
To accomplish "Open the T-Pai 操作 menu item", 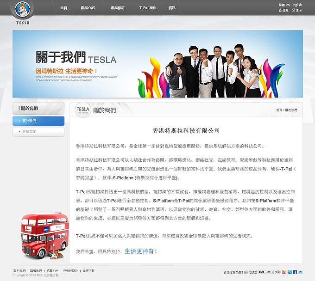I will 148,8.
